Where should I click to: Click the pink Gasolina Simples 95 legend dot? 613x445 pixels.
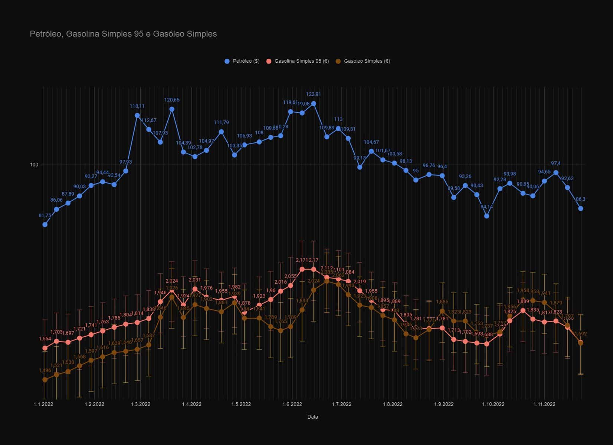[x=269, y=61]
